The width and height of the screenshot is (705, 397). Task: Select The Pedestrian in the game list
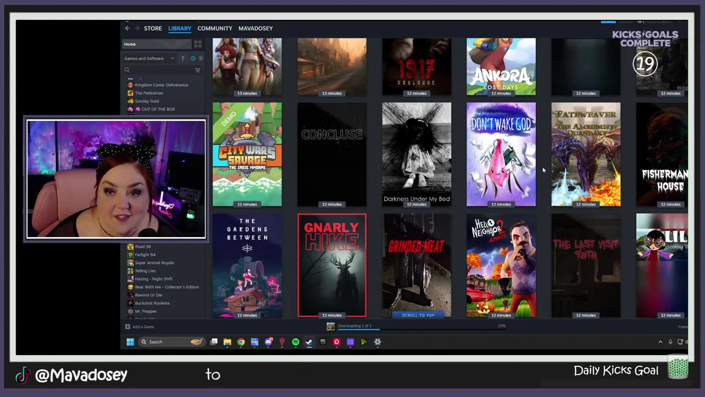coord(149,93)
